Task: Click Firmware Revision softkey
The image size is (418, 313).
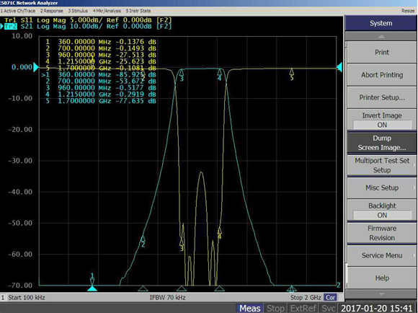Action: [x=382, y=233]
